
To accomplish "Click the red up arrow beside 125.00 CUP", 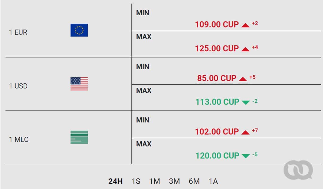I will tap(246, 49).
